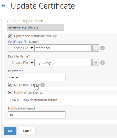The height and width of the screenshot is (138, 117).
Task: Open Choose File dropdown for key file
Action: [x=21, y=63]
